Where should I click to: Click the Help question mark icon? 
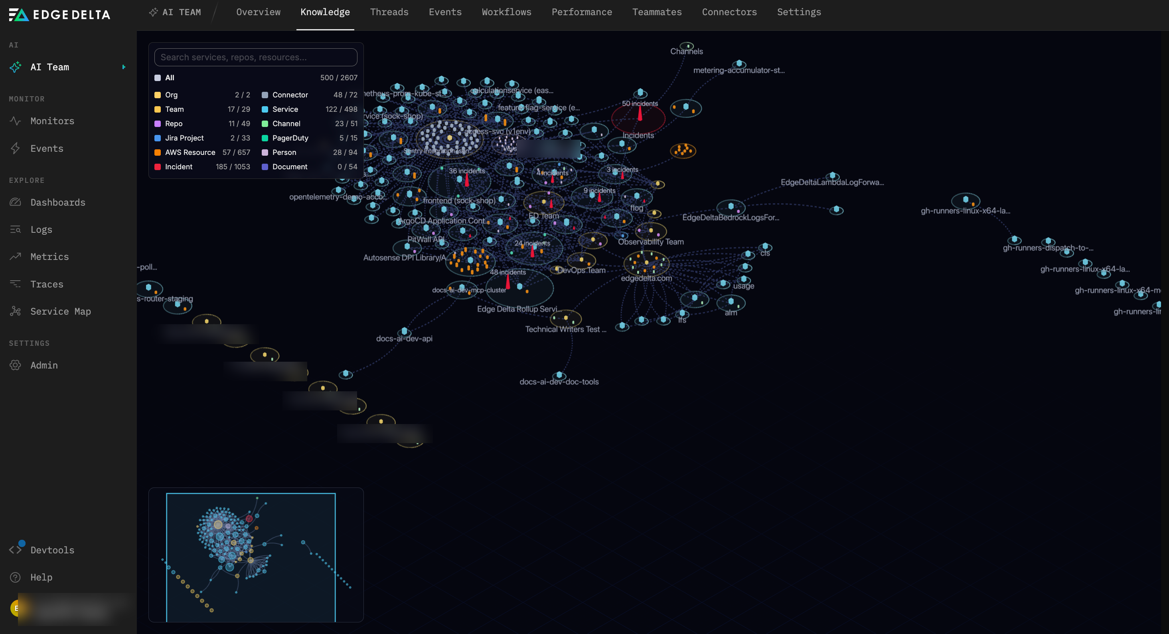coord(16,577)
